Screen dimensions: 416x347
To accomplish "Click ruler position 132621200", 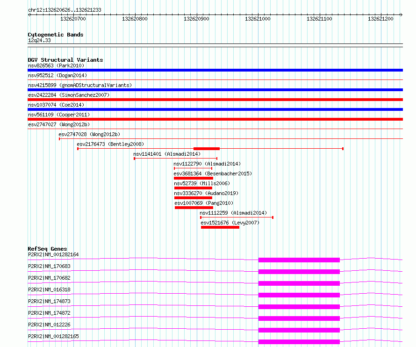I will pyautogui.click(x=381, y=19).
